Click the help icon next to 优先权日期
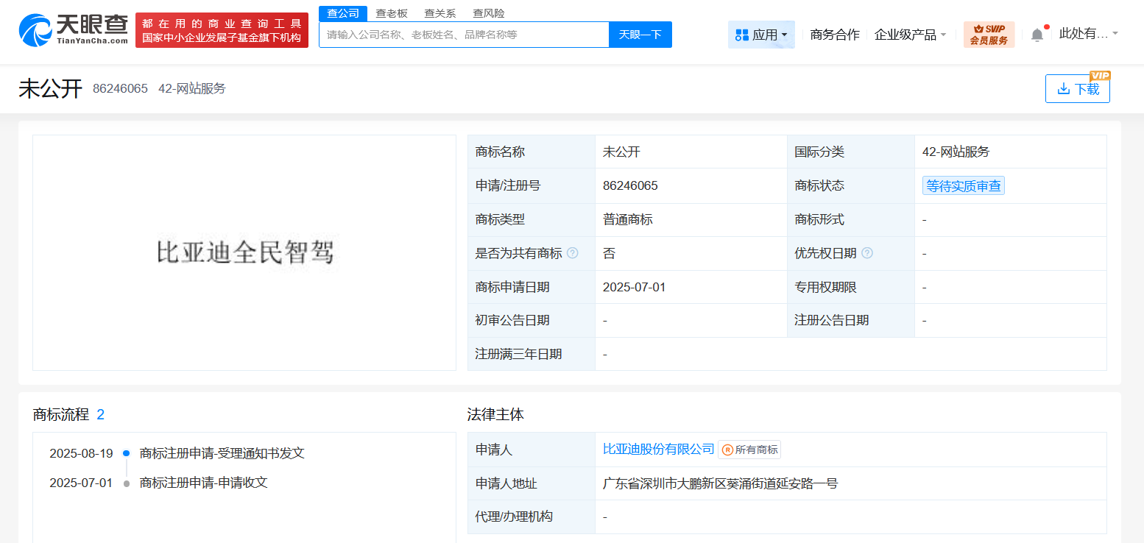Viewport: 1144px width, 543px height. point(867,253)
